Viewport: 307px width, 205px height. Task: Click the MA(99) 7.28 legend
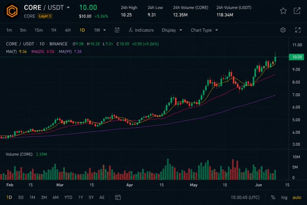70,52
